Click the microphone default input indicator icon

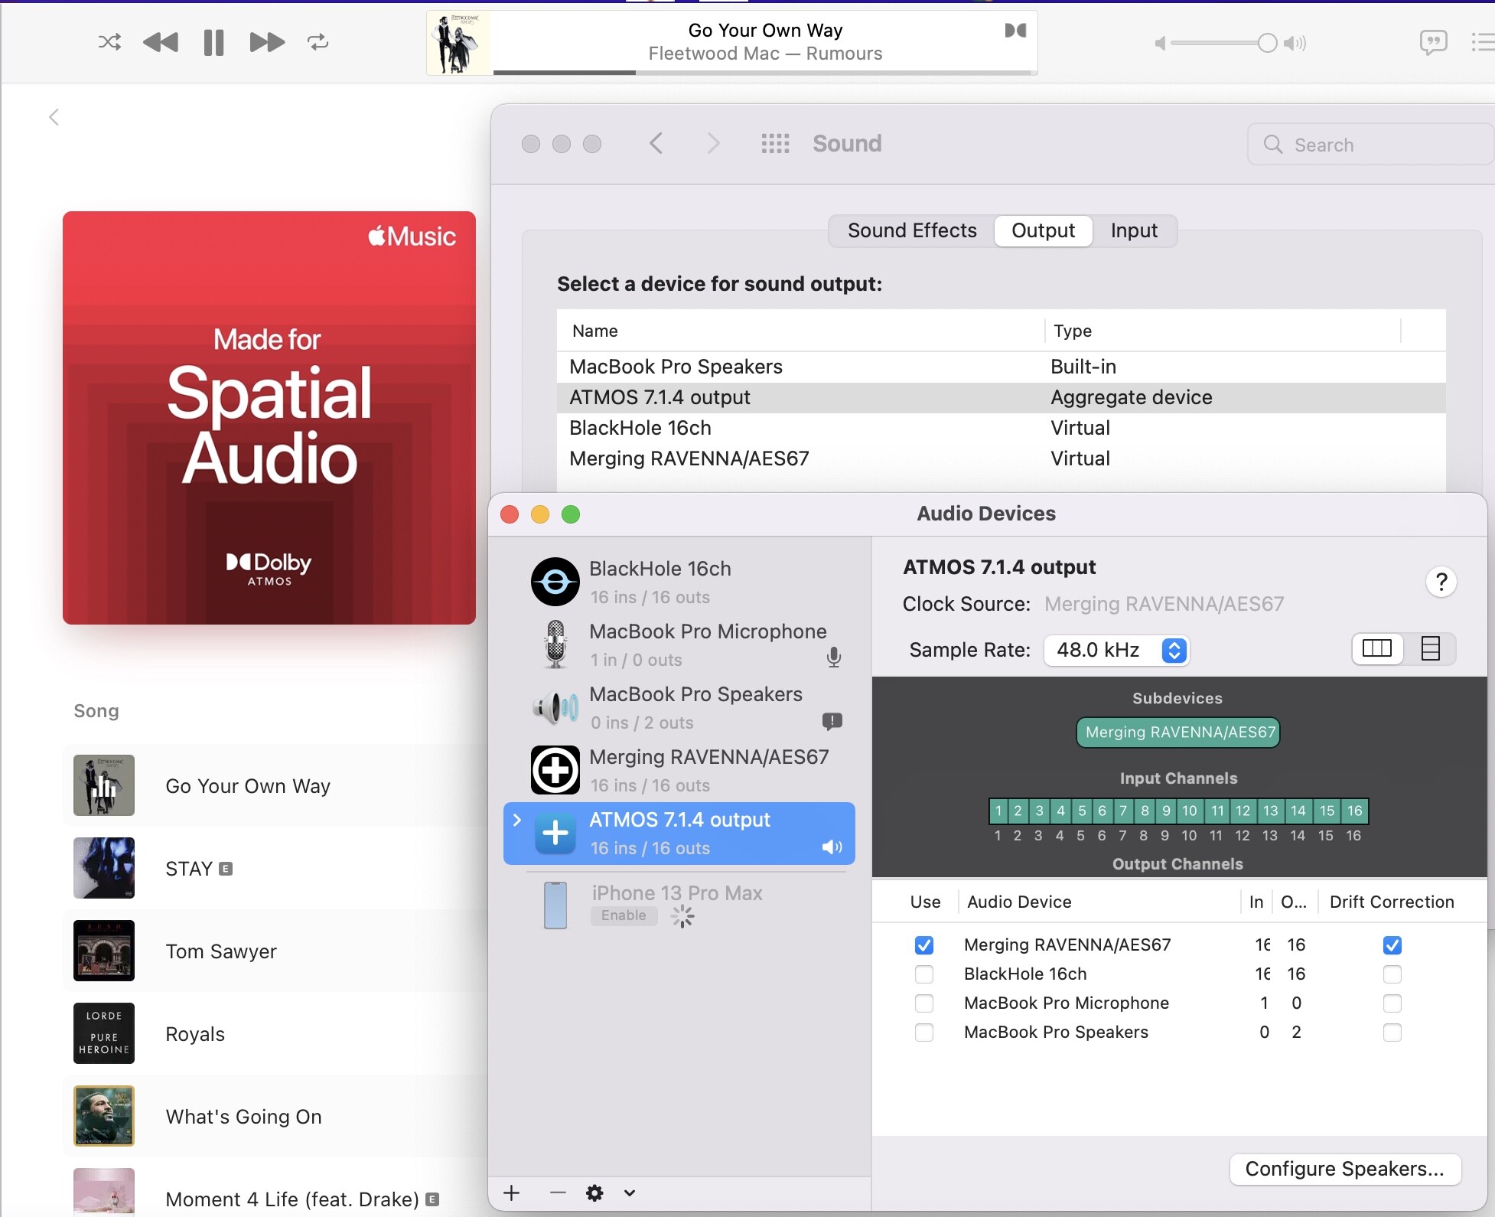coord(834,657)
